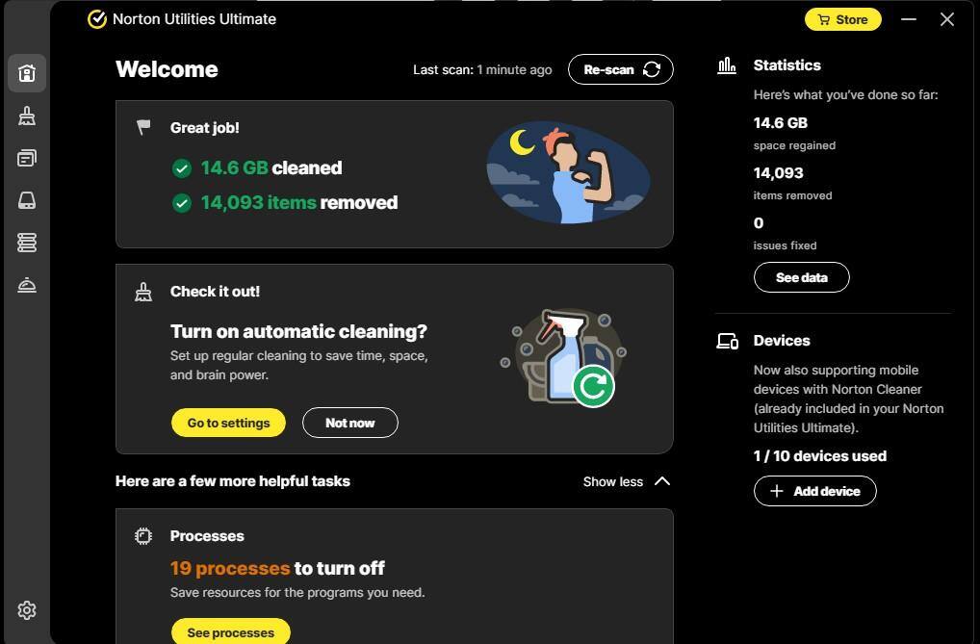The width and height of the screenshot is (980, 644).
Task: Select the stacked windows sidebar icon
Action: point(27,158)
